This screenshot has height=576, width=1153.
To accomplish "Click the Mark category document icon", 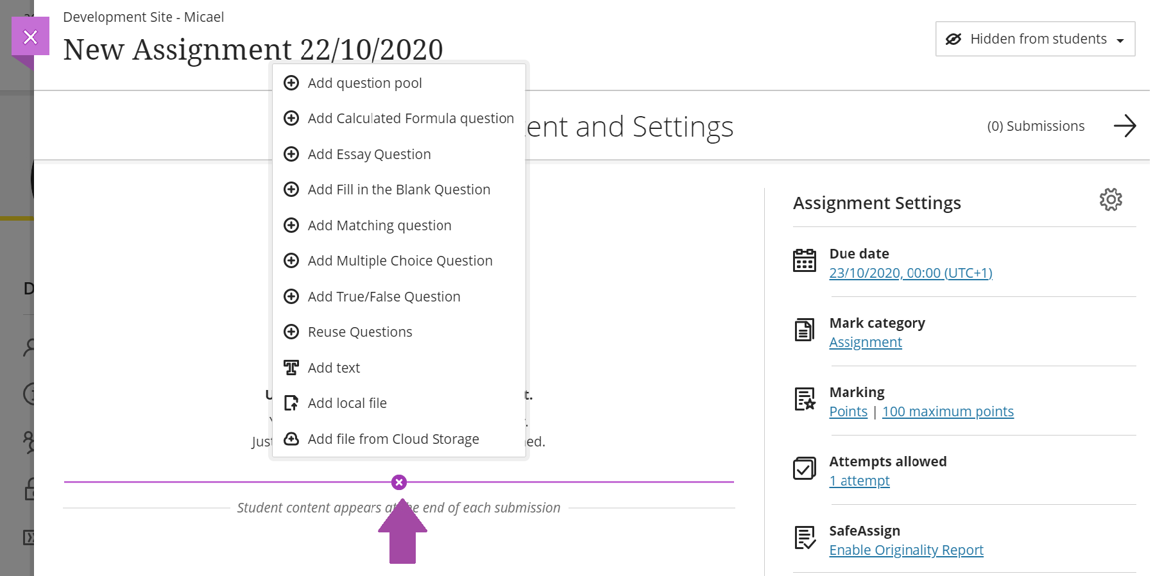I will point(804,330).
